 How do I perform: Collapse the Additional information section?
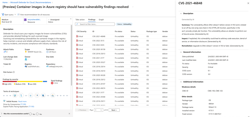[181, 82]
